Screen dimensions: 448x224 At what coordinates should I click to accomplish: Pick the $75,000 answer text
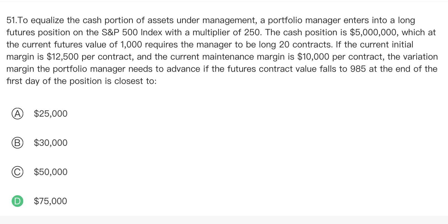(x=51, y=201)
